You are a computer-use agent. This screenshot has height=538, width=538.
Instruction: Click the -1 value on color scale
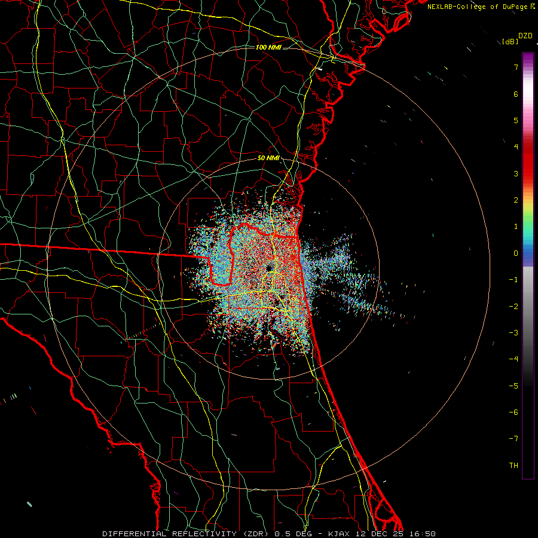tap(513, 280)
